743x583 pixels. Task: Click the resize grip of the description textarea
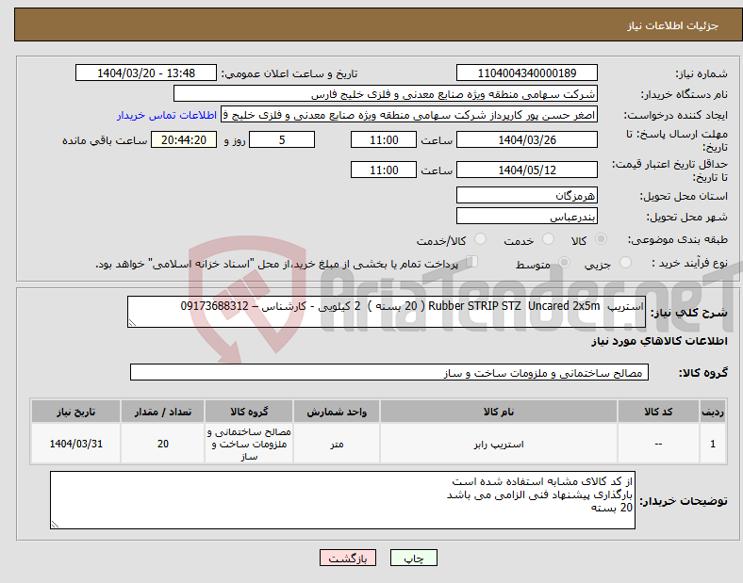point(132,323)
